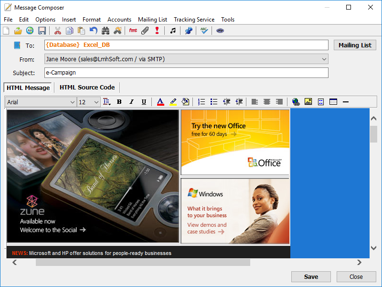
Task: Run spell check with the ABC icon
Action: 204,31
